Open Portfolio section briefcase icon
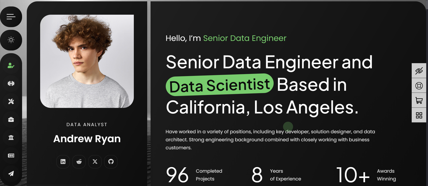 11,120
